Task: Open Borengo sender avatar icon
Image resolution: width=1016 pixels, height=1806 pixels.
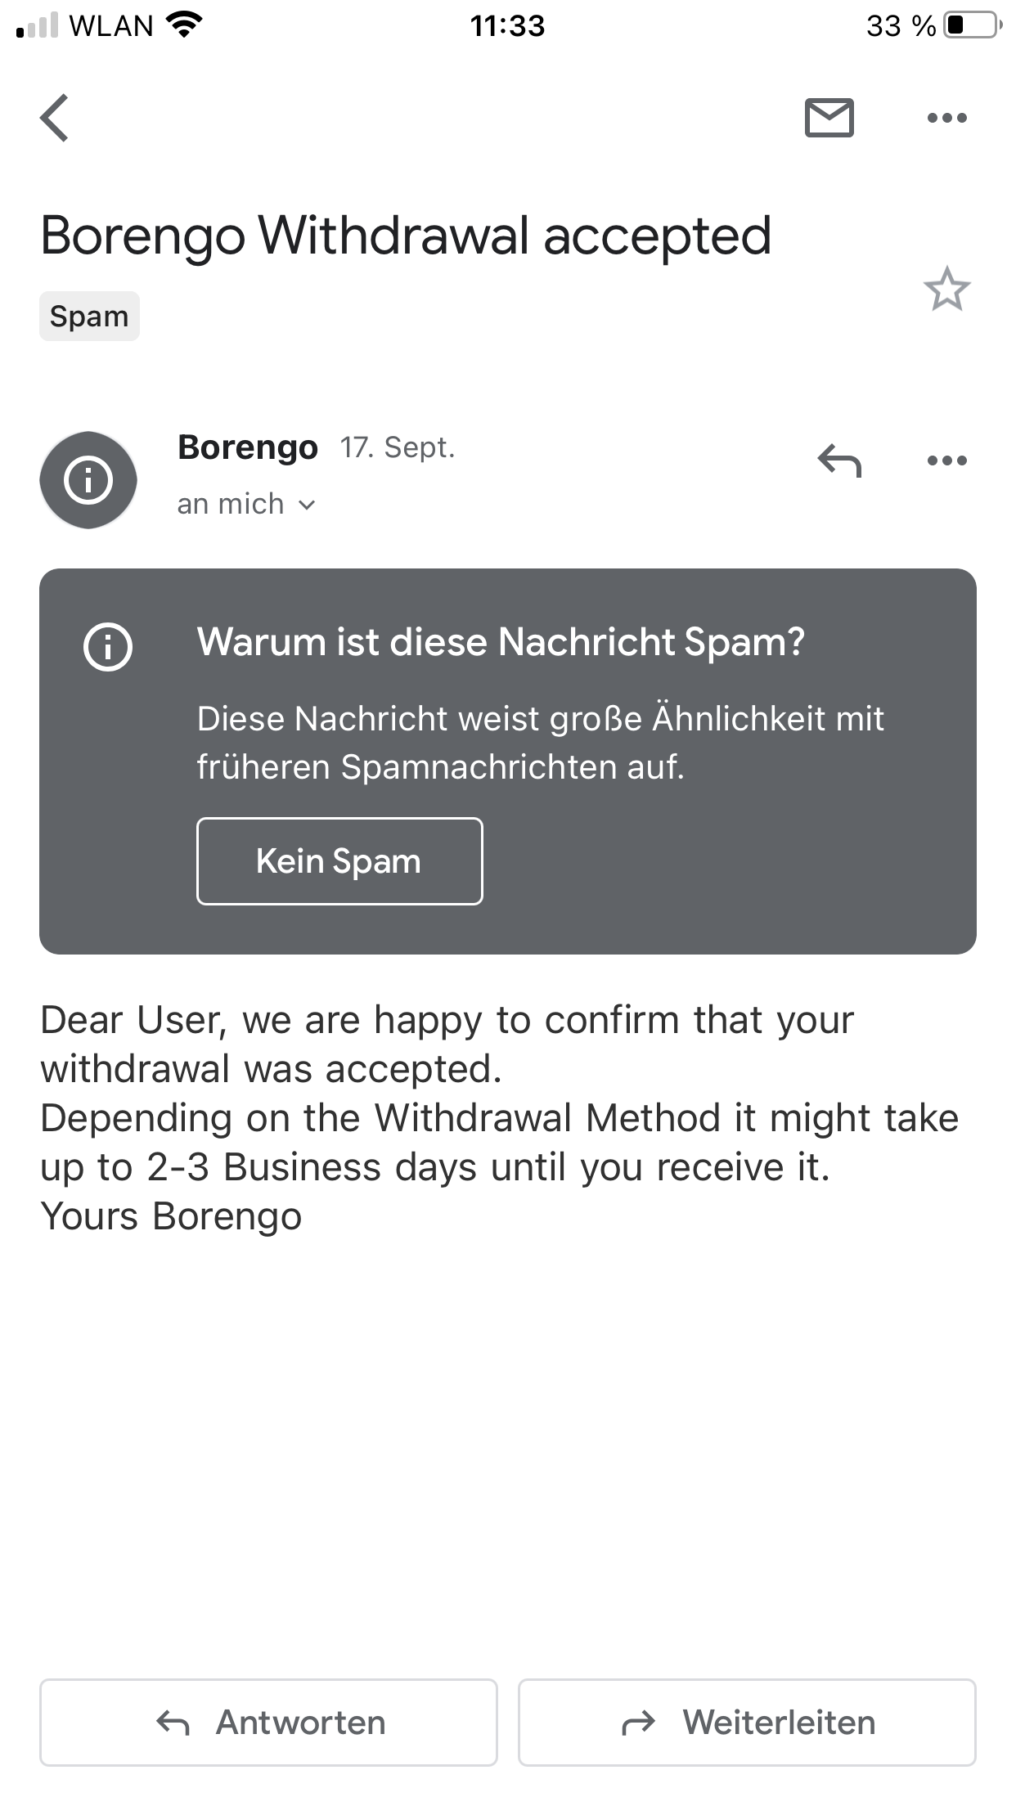Action: (88, 480)
